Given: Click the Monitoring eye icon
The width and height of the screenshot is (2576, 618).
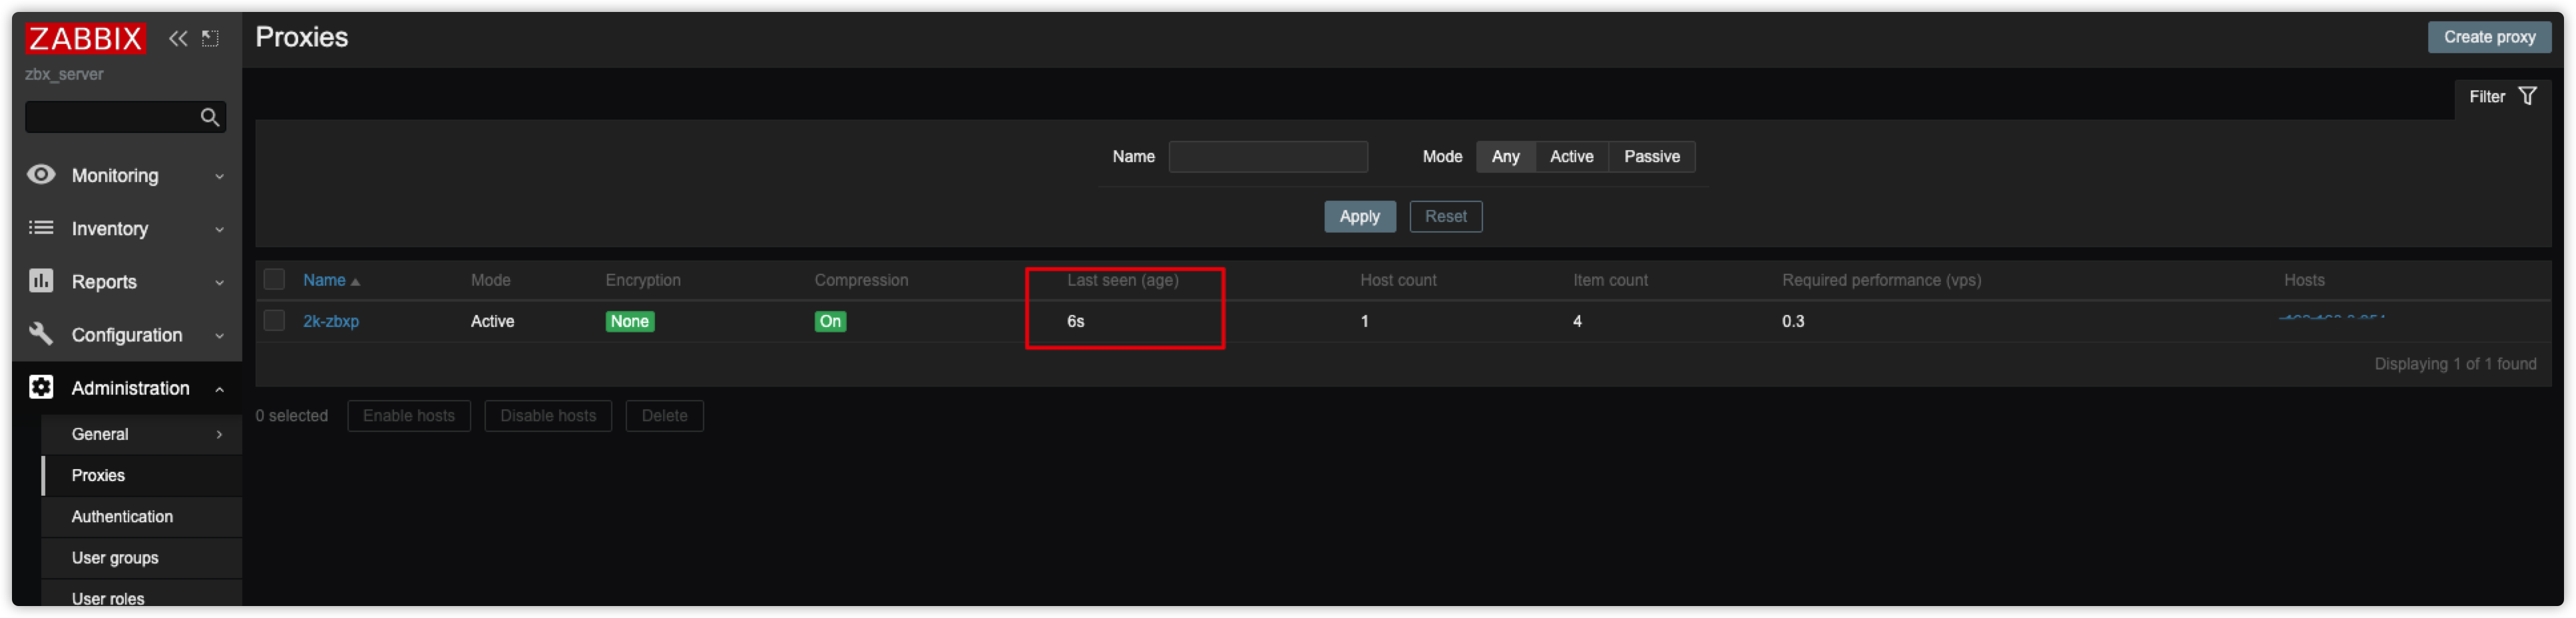Looking at the screenshot, I should pos(41,175).
